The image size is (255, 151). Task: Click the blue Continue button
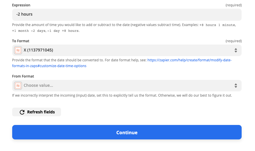click(127, 132)
